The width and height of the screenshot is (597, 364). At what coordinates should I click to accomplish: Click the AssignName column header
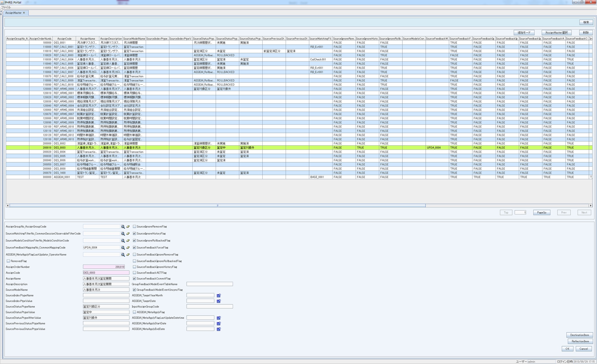(x=88, y=39)
